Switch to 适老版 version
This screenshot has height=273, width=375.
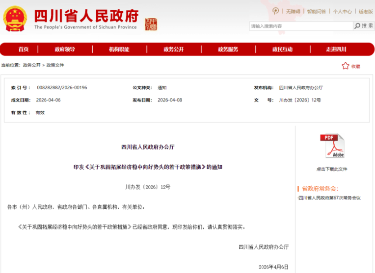366,11
